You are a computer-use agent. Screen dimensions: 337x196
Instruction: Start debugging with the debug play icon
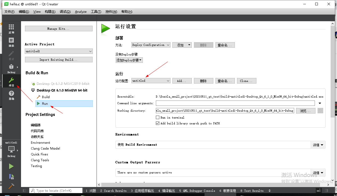pyautogui.click(x=11, y=176)
